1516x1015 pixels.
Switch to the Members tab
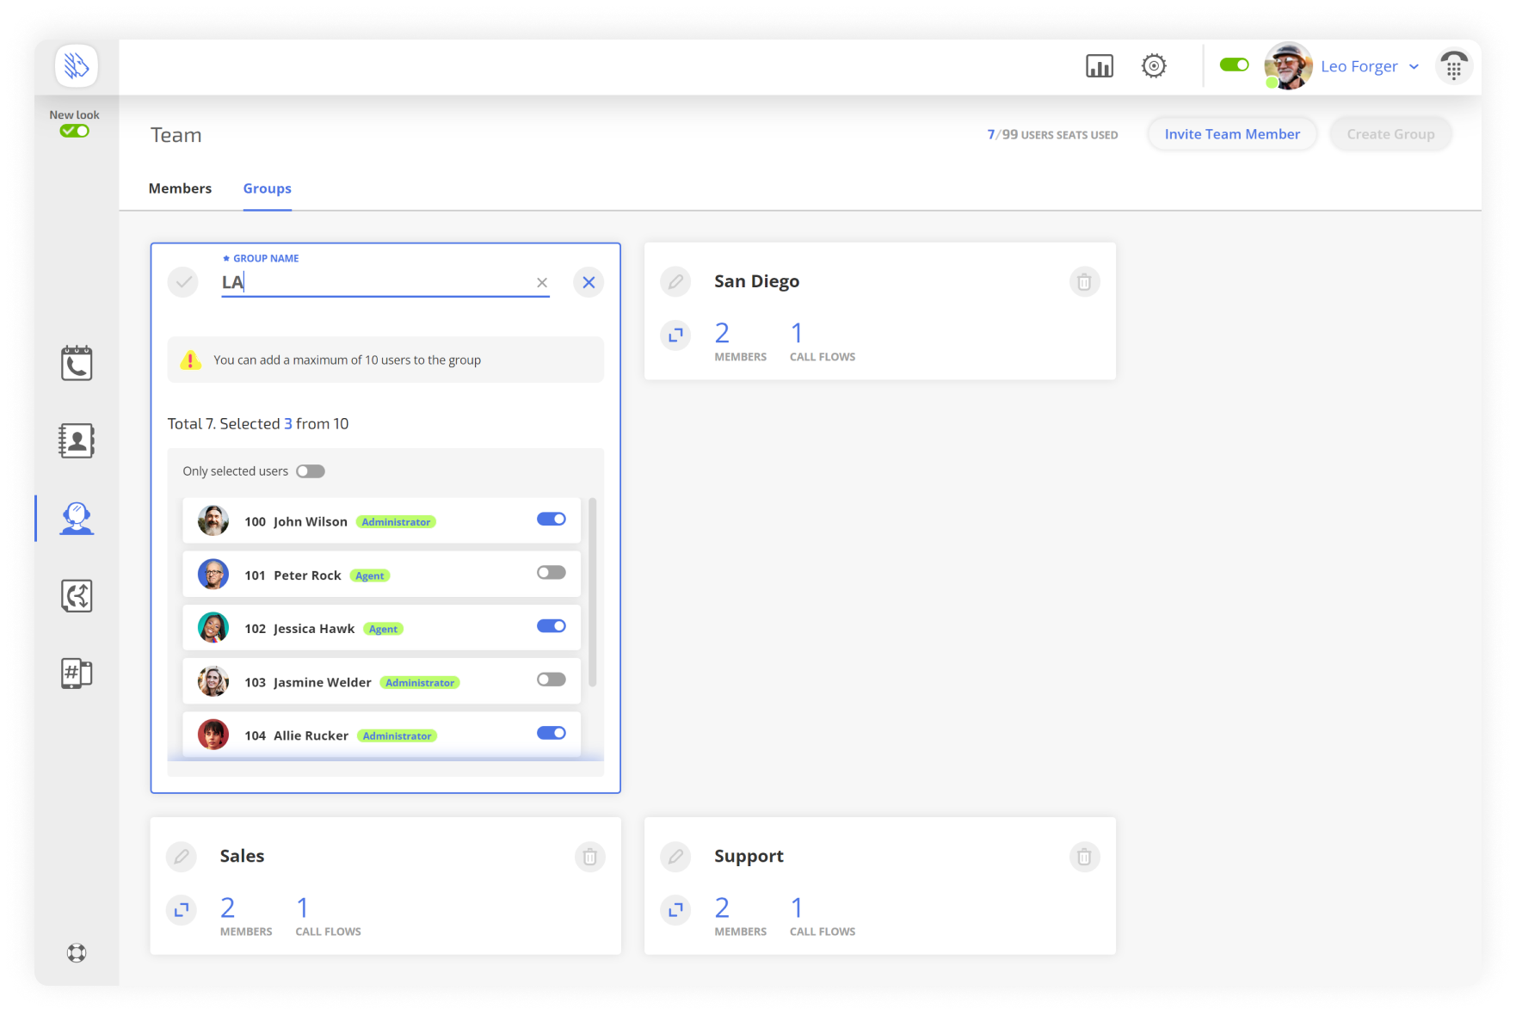pyautogui.click(x=180, y=188)
